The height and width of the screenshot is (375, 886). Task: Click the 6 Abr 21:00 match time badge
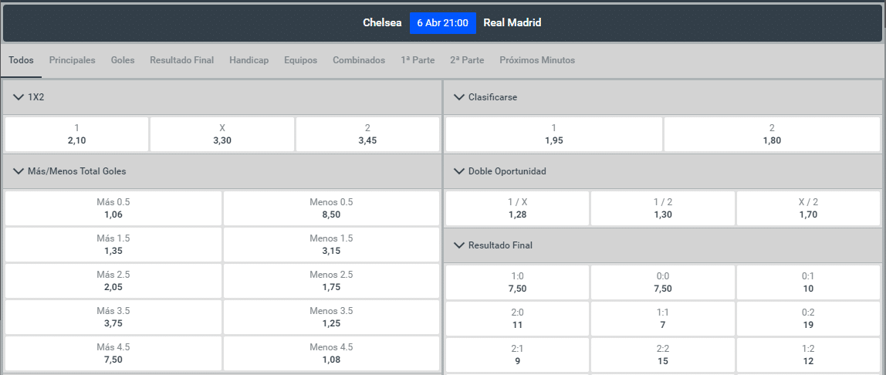(x=442, y=23)
